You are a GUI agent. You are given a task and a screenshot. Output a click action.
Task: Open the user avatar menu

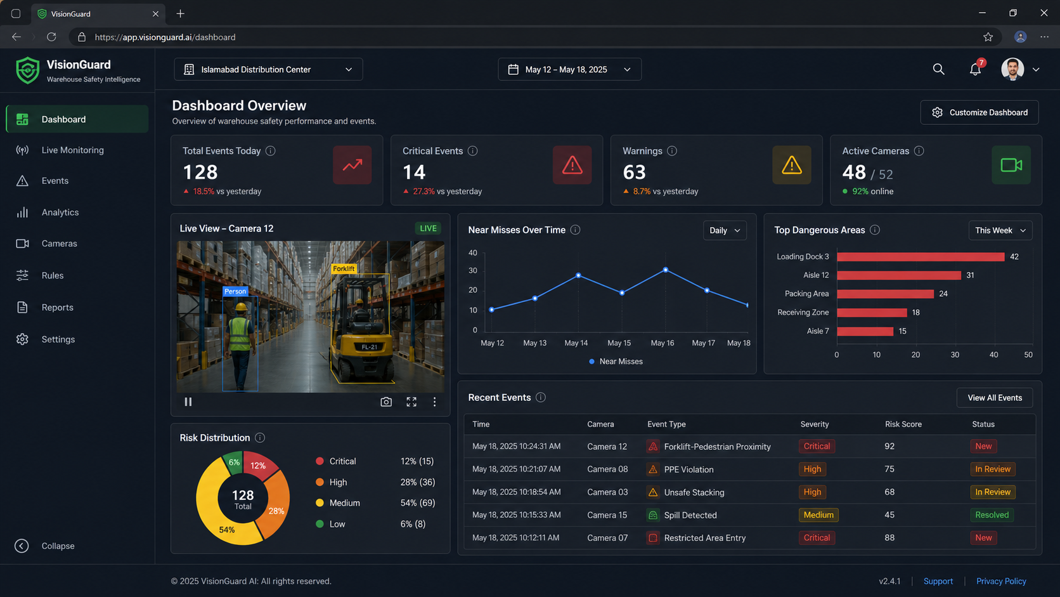pyautogui.click(x=1012, y=69)
